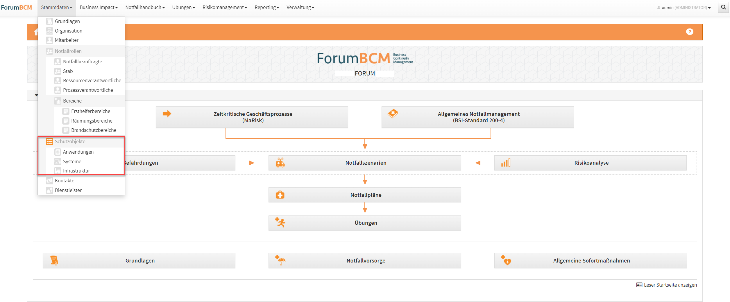Image resolution: width=730 pixels, height=302 pixels.
Task: Click the Brandschutzbereiche icon
Action: (x=66, y=130)
